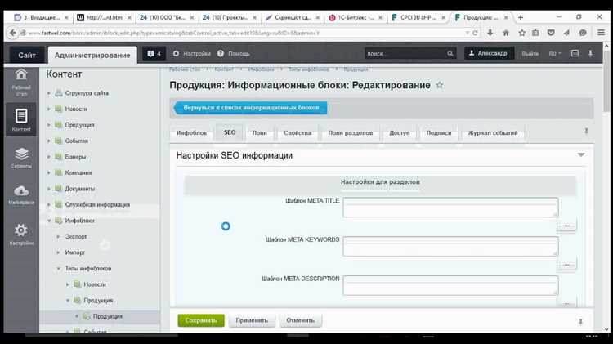Pin the bottom button panel
The image size is (613, 344).
(580, 321)
